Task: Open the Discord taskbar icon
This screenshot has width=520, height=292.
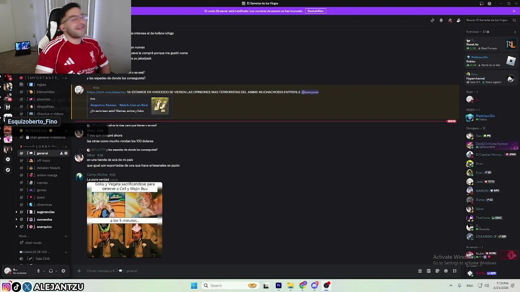Action: tap(314, 286)
